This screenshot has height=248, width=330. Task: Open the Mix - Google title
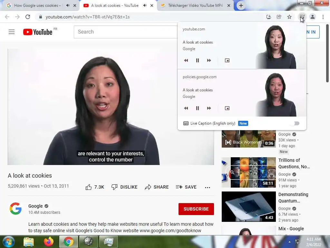[x=291, y=229]
